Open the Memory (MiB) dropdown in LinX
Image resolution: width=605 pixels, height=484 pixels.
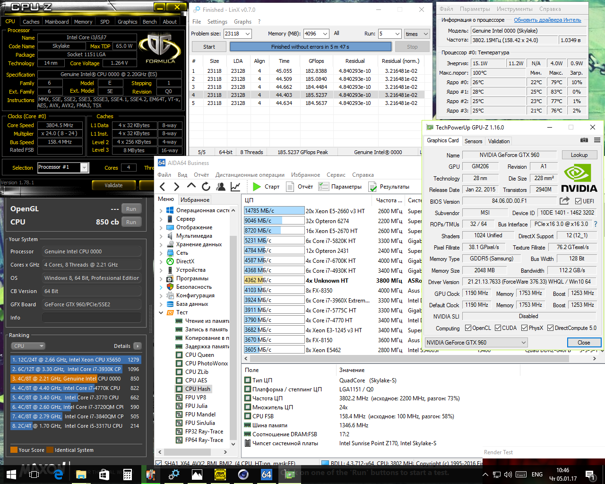[325, 34]
